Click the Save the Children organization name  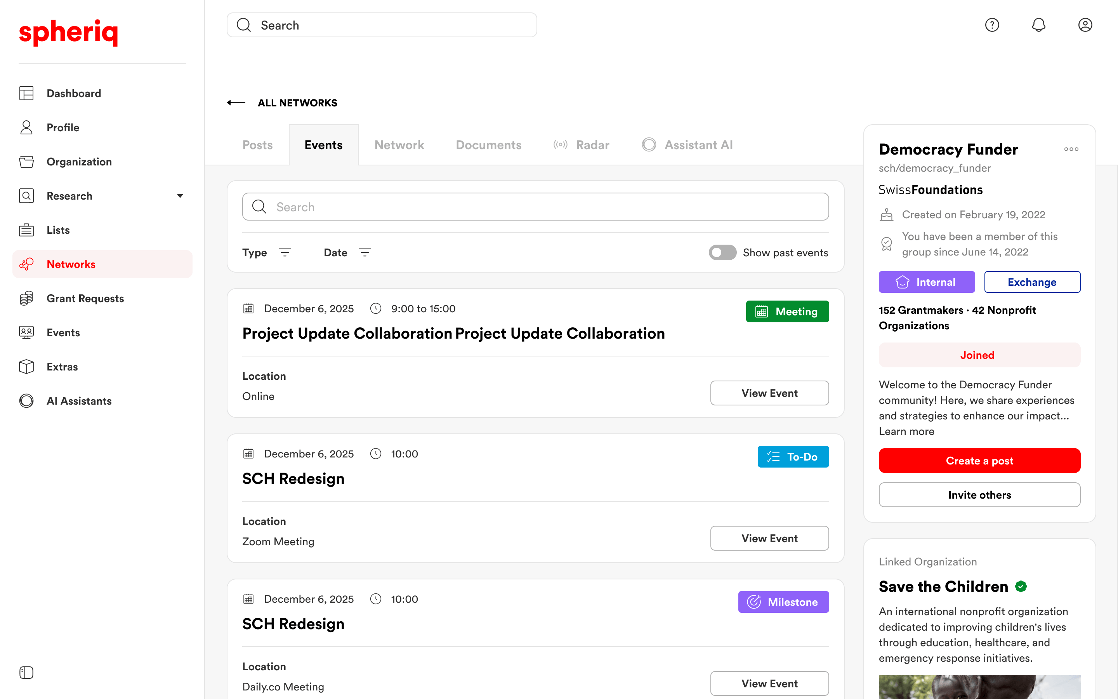[943, 587]
